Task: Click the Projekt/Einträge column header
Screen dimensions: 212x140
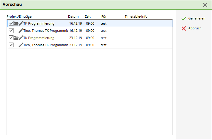Action: point(19,16)
